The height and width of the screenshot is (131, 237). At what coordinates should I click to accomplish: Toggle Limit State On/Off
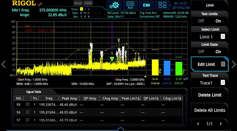(210, 51)
